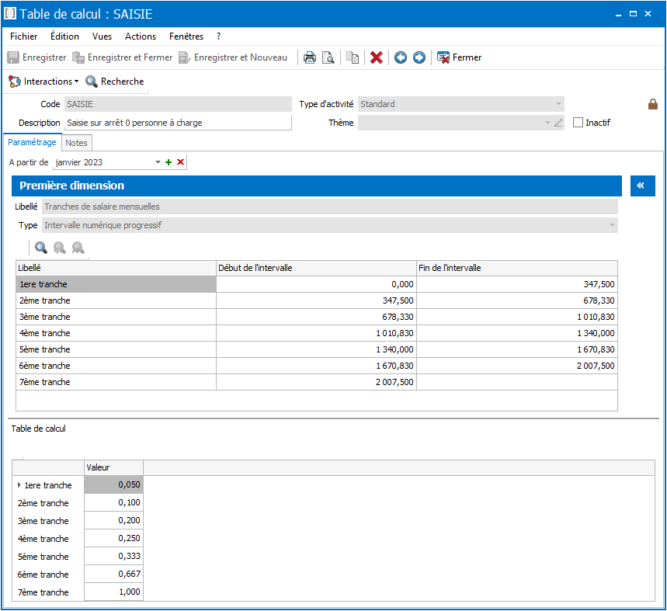The image size is (667, 611).
Task: Click the Valeur column header
Action: coord(113,467)
